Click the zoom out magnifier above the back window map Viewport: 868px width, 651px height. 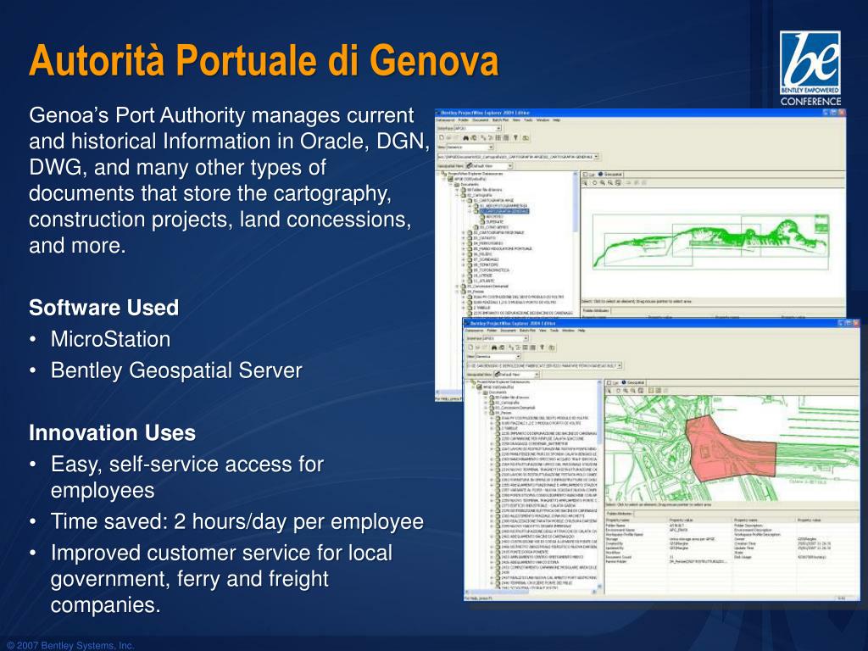(610, 183)
